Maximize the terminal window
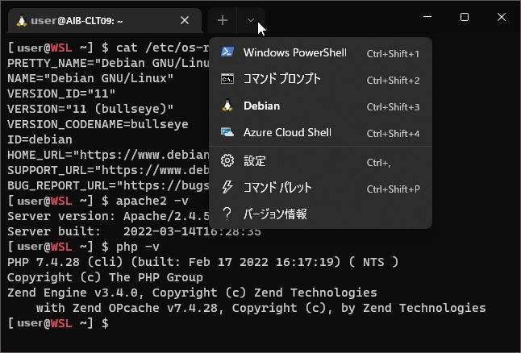This screenshot has width=521, height=353. (x=465, y=17)
